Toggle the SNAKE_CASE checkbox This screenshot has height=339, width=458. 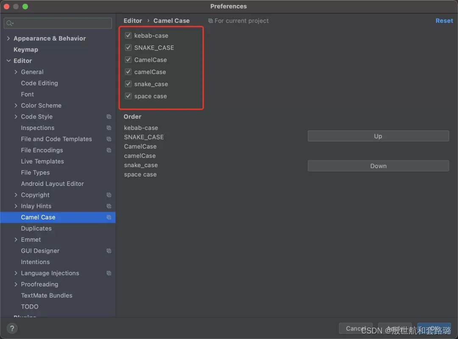(128, 47)
